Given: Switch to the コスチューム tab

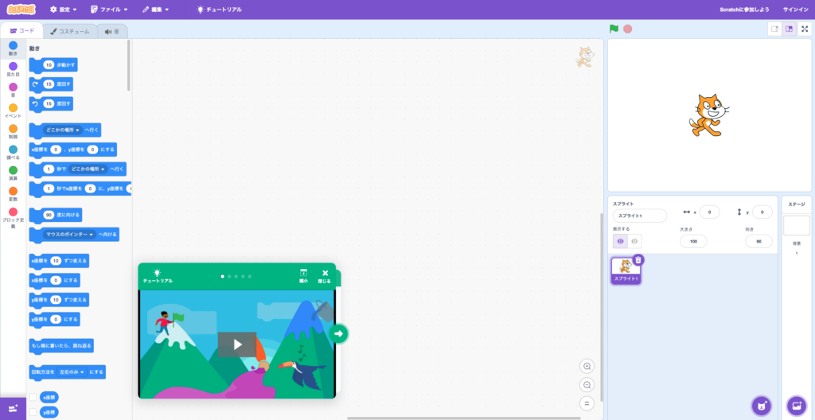Looking at the screenshot, I should (70, 31).
